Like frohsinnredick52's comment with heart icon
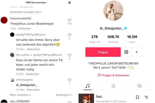Image resolution: width=155 pixels, height=103 pixels. tap(69, 20)
